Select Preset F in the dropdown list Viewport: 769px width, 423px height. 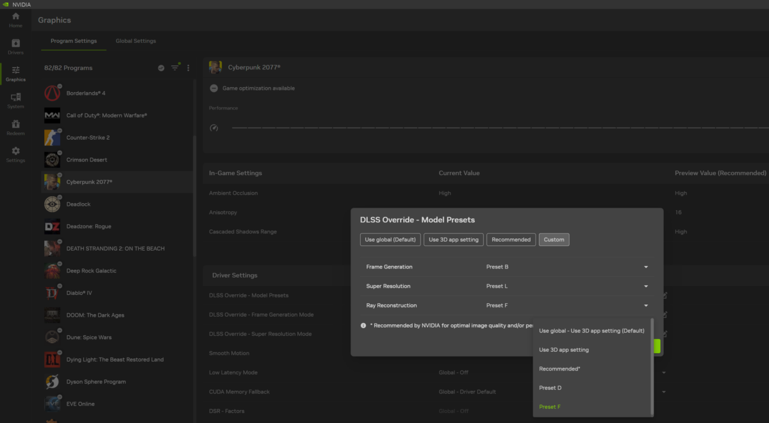pos(592,407)
